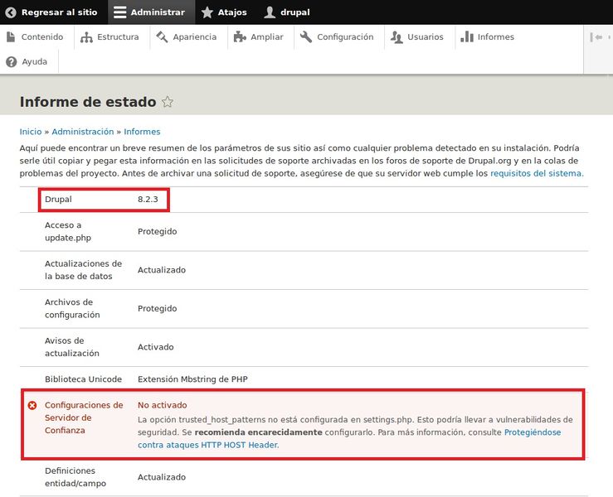613x497 pixels.
Task: Click the Informes bar chart icon
Action: [467, 36]
